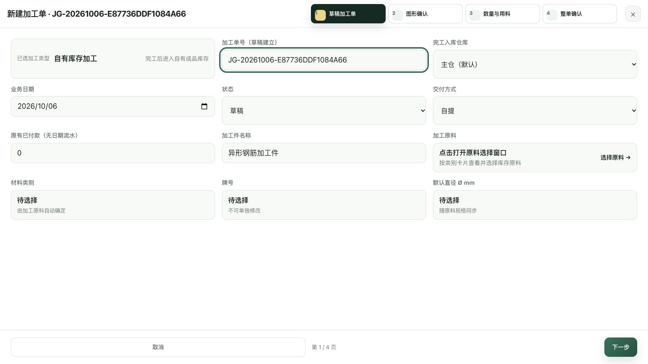Click the 加工单号 input field
The height and width of the screenshot is (364, 648).
click(x=324, y=60)
